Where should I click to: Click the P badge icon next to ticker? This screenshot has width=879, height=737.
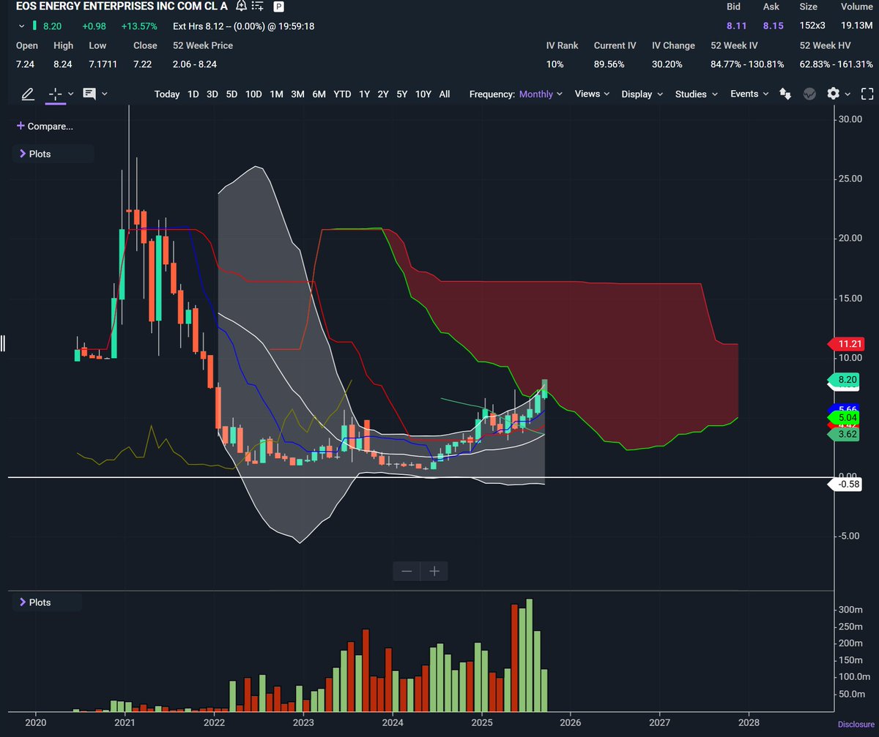pos(279,7)
